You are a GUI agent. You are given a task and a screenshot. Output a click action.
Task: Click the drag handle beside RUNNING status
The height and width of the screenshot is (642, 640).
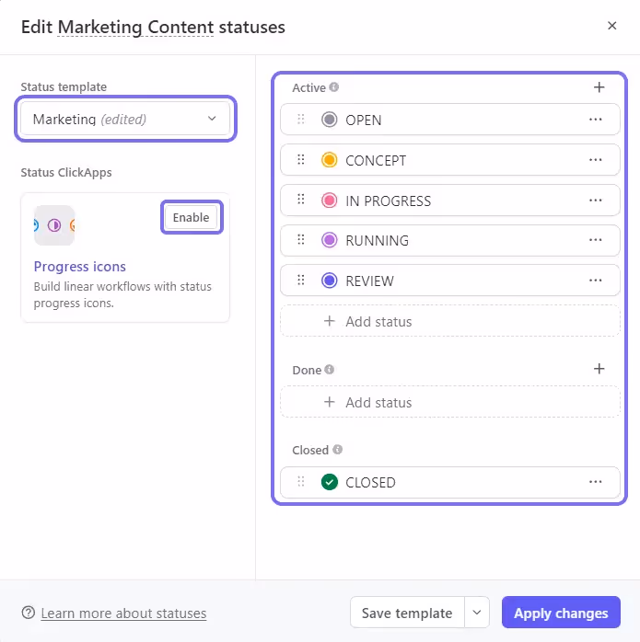[x=300, y=240]
